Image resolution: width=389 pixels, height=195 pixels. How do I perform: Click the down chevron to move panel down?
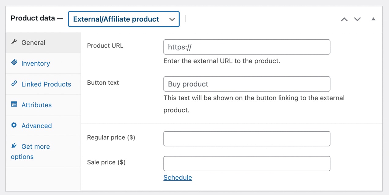[357, 19]
